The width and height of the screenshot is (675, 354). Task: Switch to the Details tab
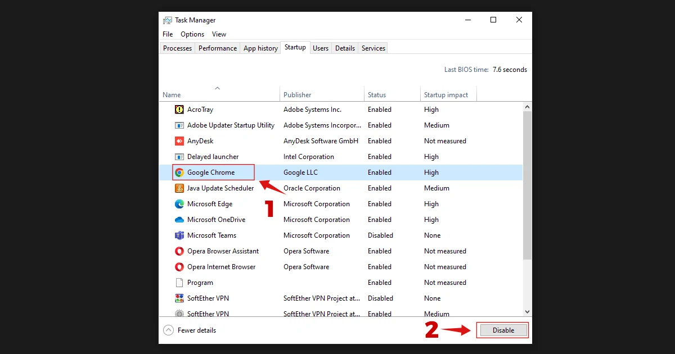coord(345,48)
